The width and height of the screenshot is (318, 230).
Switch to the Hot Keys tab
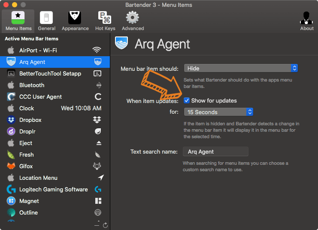[x=105, y=21]
